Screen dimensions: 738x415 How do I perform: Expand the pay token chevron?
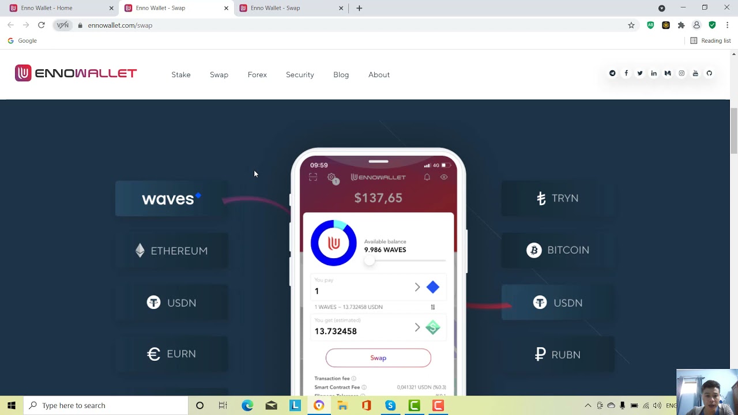pos(417,287)
